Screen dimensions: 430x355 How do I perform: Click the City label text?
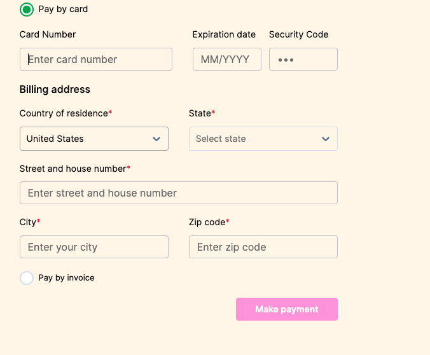(x=28, y=222)
